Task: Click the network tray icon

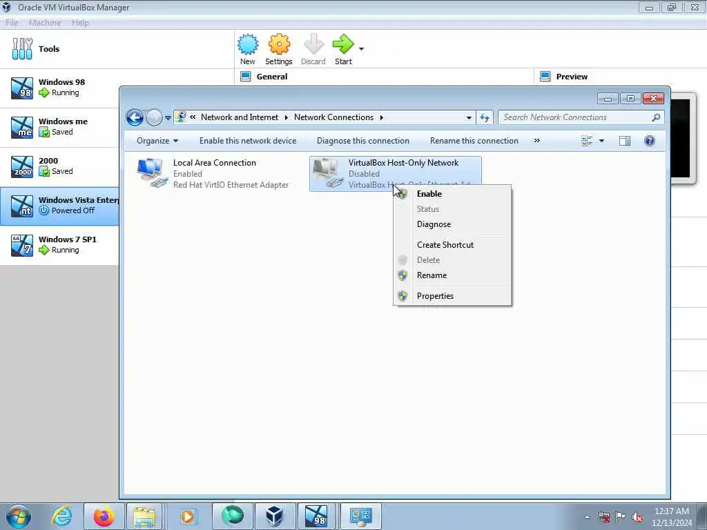Action: tap(604, 517)
